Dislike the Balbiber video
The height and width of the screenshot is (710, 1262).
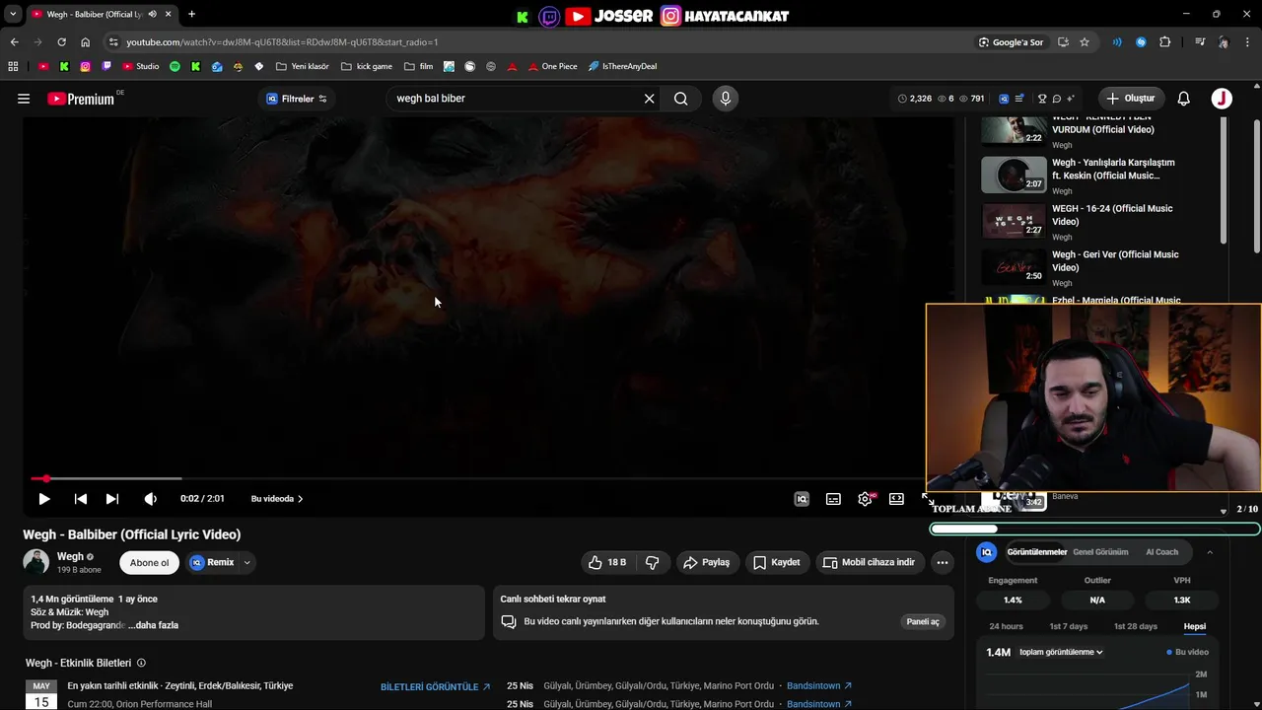(x=652, y=562)
